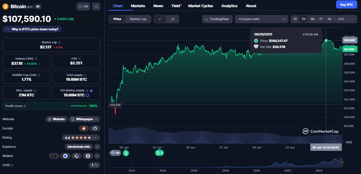Screen dimensions: 361x174
Task: Click the 101.41K starting price label
Action: point(115,105)
